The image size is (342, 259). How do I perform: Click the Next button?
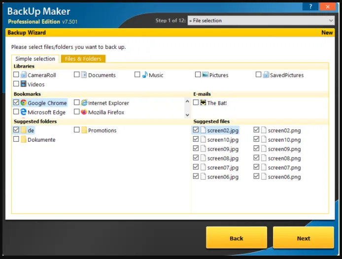click(304, 238)
